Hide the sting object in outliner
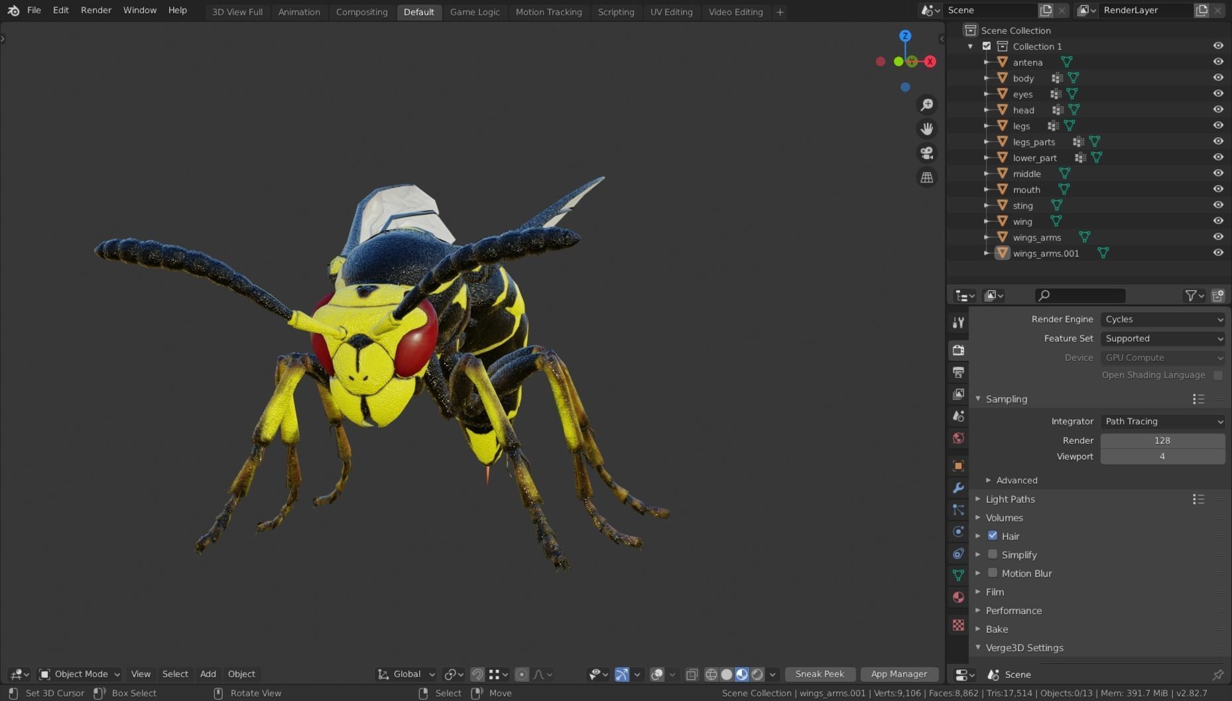Screen dimensions: 1232x701 [1218, 205]
